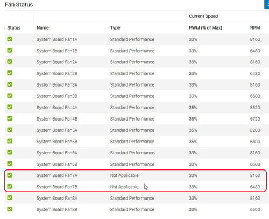The image size is (269, 219).
Task: Click the RPM column header
Action: point(255,28)
